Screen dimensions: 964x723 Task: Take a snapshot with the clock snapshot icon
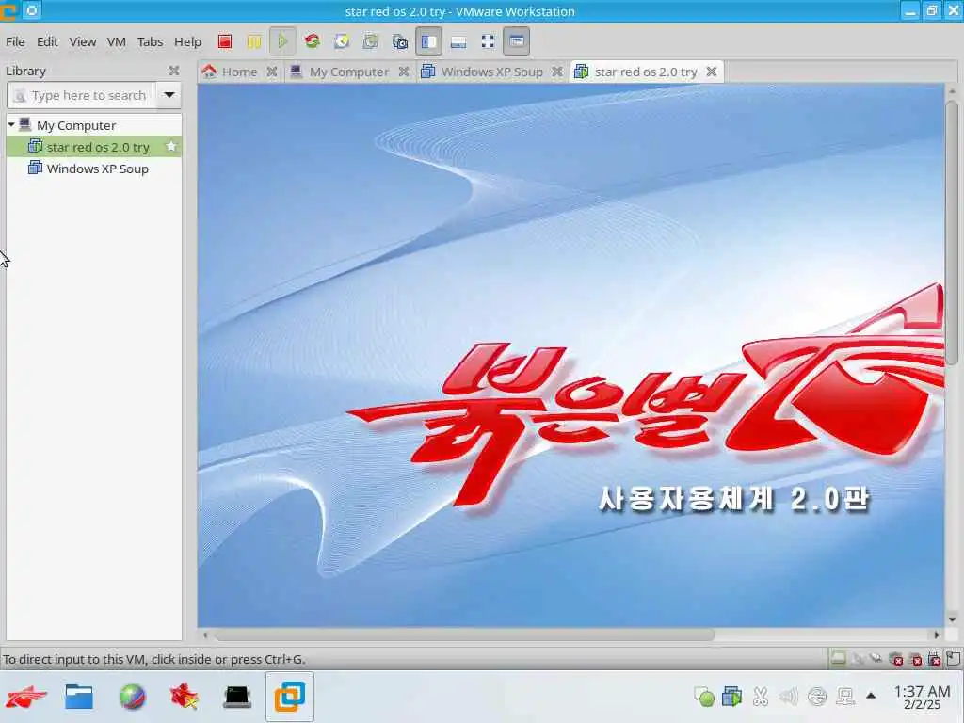[342, 41]
